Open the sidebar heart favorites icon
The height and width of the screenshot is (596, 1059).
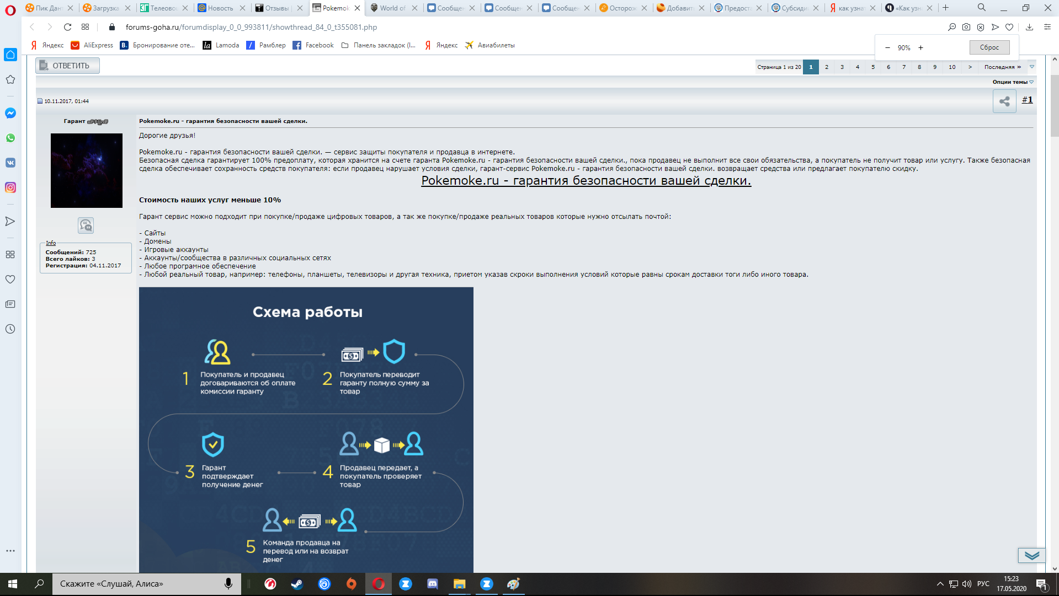(10, 279)
